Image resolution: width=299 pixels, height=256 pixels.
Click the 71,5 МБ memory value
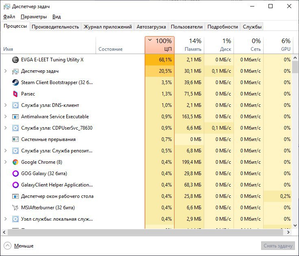tap(192, 94)
